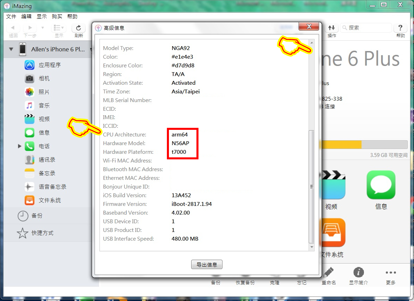The width and height of the screenshot is (414, 301).
Task: Click the 下一步 forward arrow icon
Action: point(30,28)
